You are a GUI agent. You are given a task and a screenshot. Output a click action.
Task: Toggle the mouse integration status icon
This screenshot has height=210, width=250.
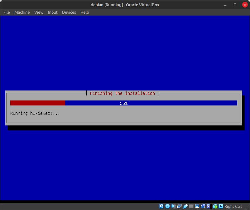coord(215,206)
